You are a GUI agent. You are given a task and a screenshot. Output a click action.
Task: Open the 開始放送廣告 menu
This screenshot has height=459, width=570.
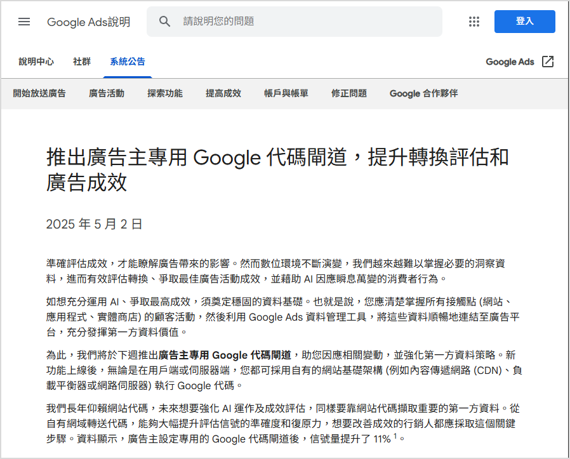(39, 93)
